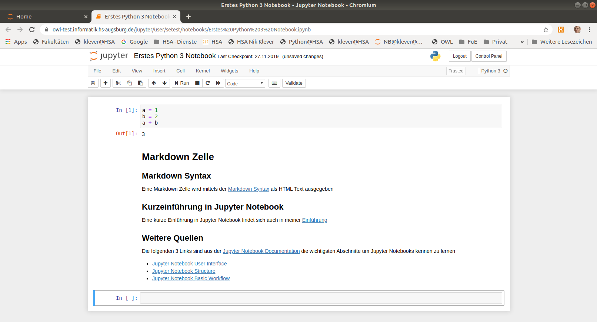Open the View menu
Image resolution: width=597 pixels, height=322 pixels.
[x=137, y=71]
